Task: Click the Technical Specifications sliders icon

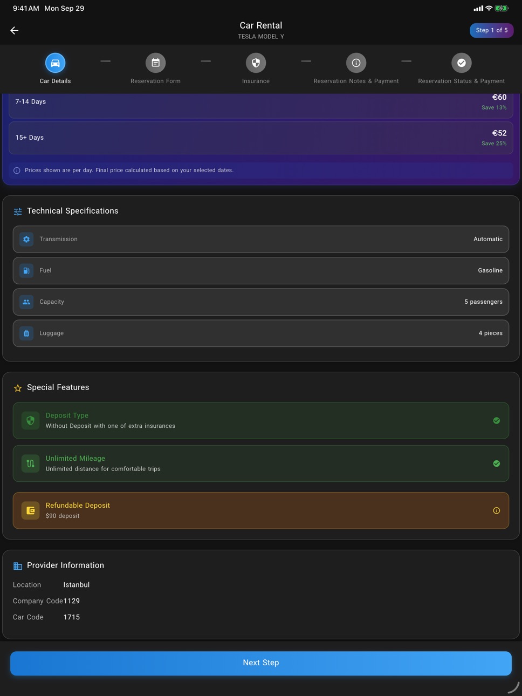Action: point(18,211)
